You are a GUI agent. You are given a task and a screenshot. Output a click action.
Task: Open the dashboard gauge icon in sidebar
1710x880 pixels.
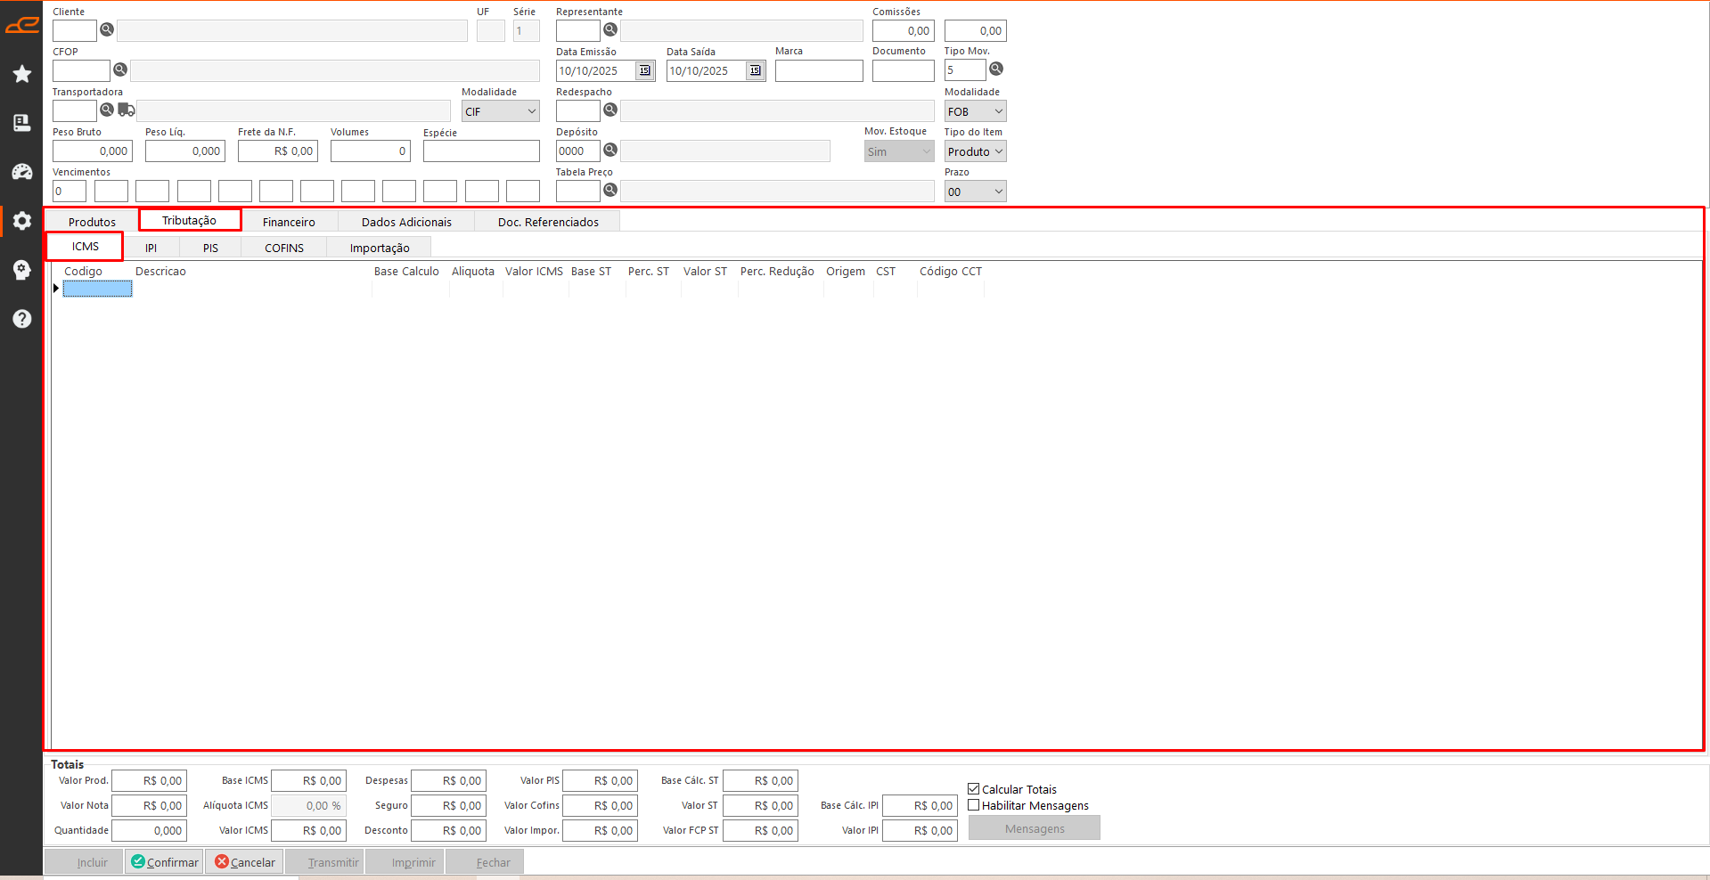(x=22, y=172)
